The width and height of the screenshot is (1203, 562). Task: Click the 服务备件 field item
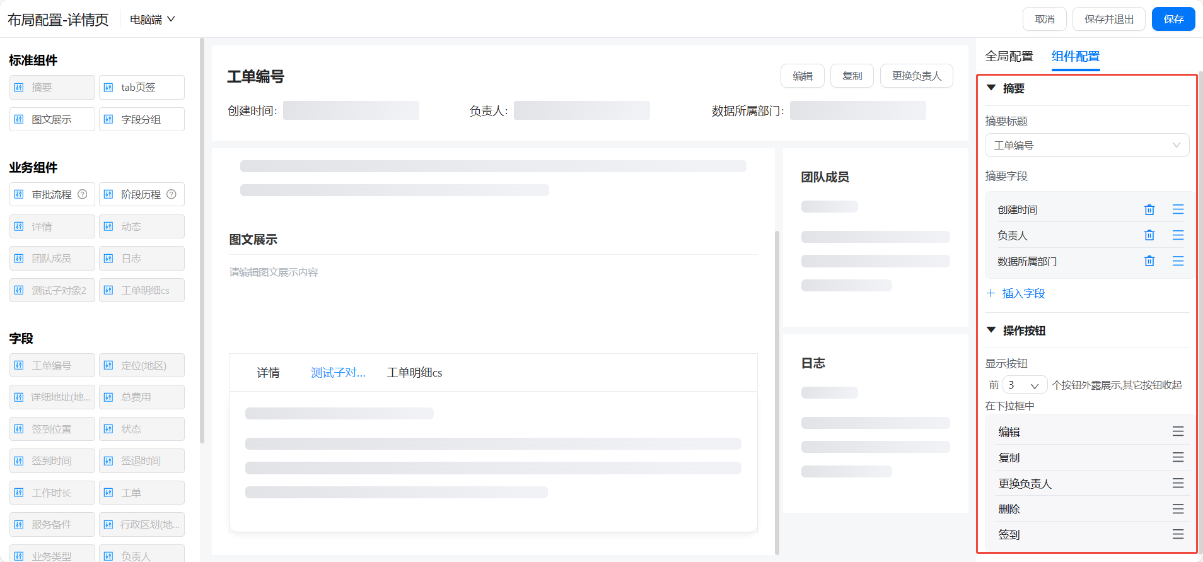tap(52, 525)
